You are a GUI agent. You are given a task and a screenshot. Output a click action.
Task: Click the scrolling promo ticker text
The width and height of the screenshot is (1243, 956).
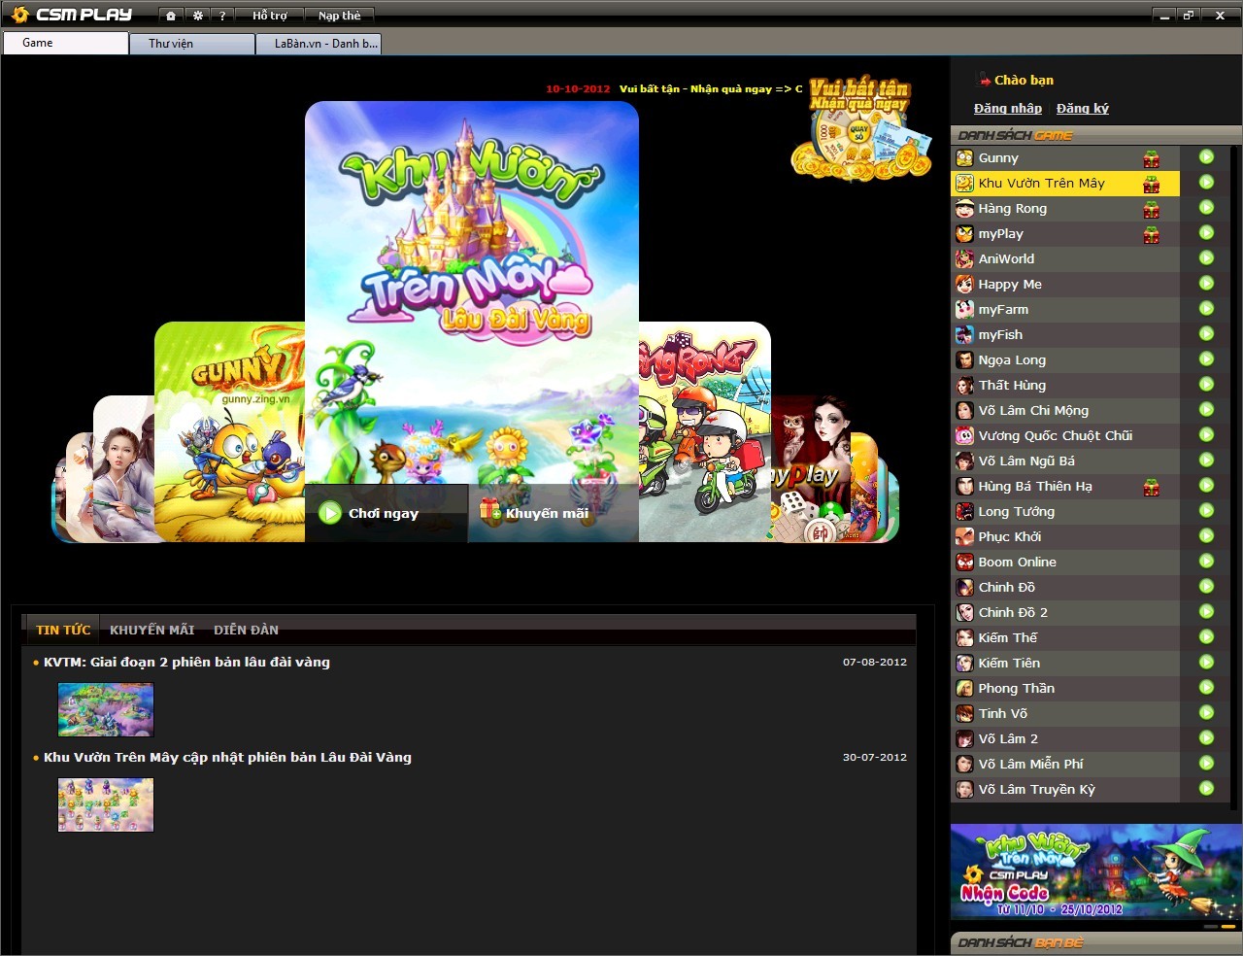pos(674,88)
